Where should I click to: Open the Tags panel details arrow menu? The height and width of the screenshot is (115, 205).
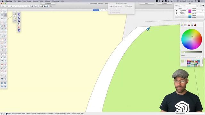pos(203,6)
